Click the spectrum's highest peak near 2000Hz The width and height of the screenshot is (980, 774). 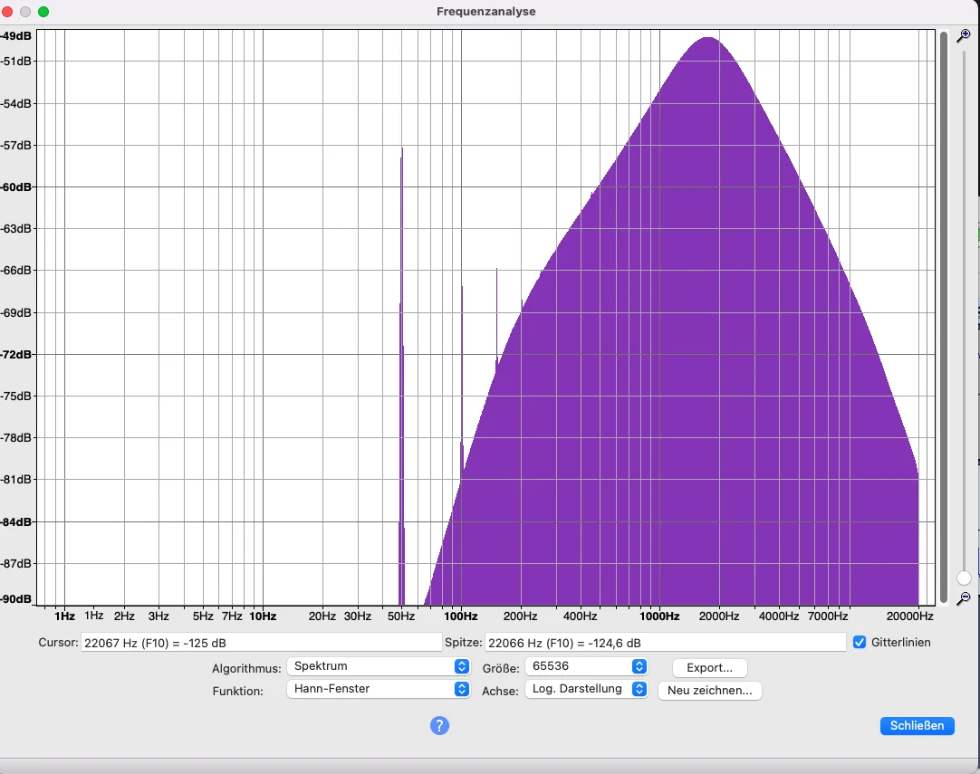708,41
